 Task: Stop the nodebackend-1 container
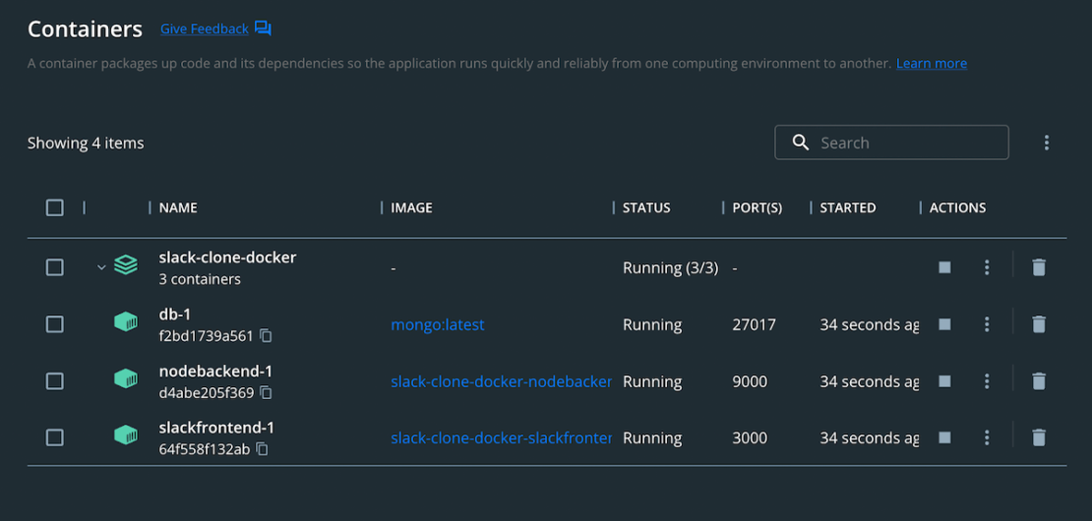pyautogui.click(x=944, y=381)
